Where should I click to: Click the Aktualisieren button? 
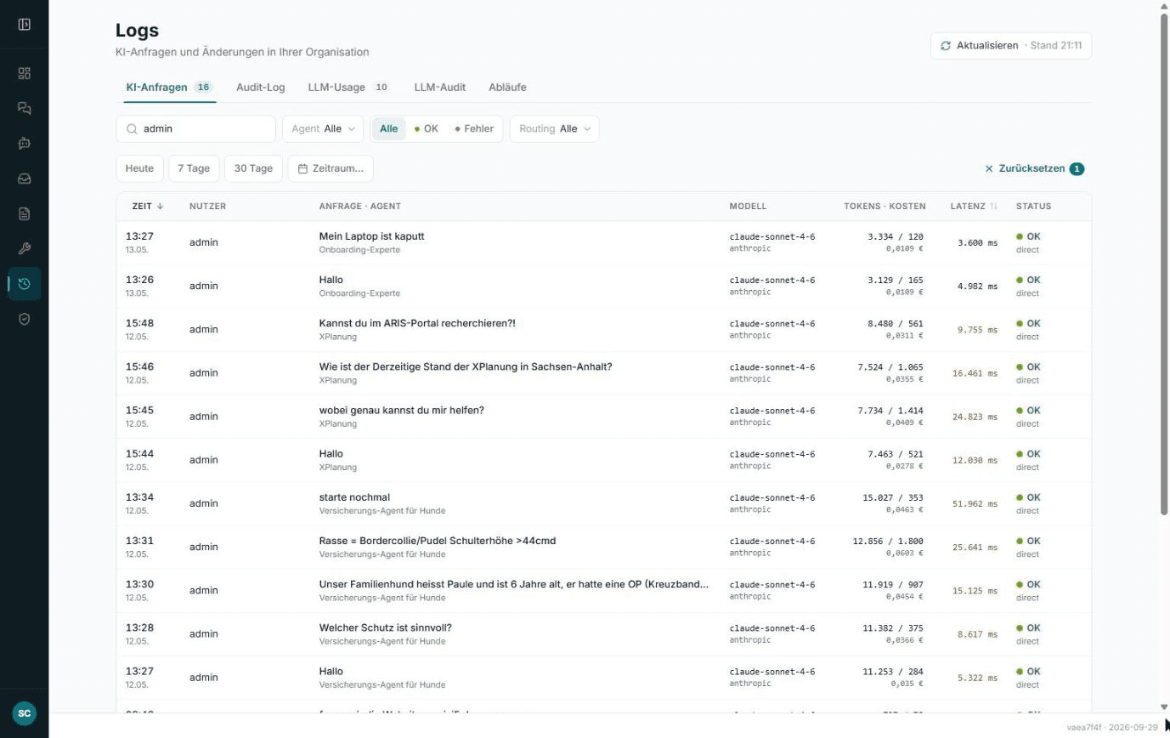coord(1011,46)
